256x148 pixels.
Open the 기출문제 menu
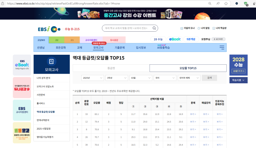(x=120, y=47)
